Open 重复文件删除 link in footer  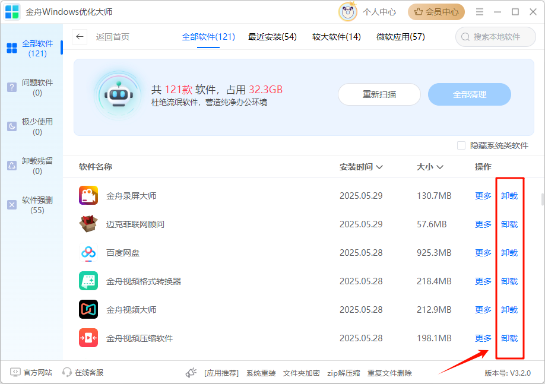(x=389, y=373)
